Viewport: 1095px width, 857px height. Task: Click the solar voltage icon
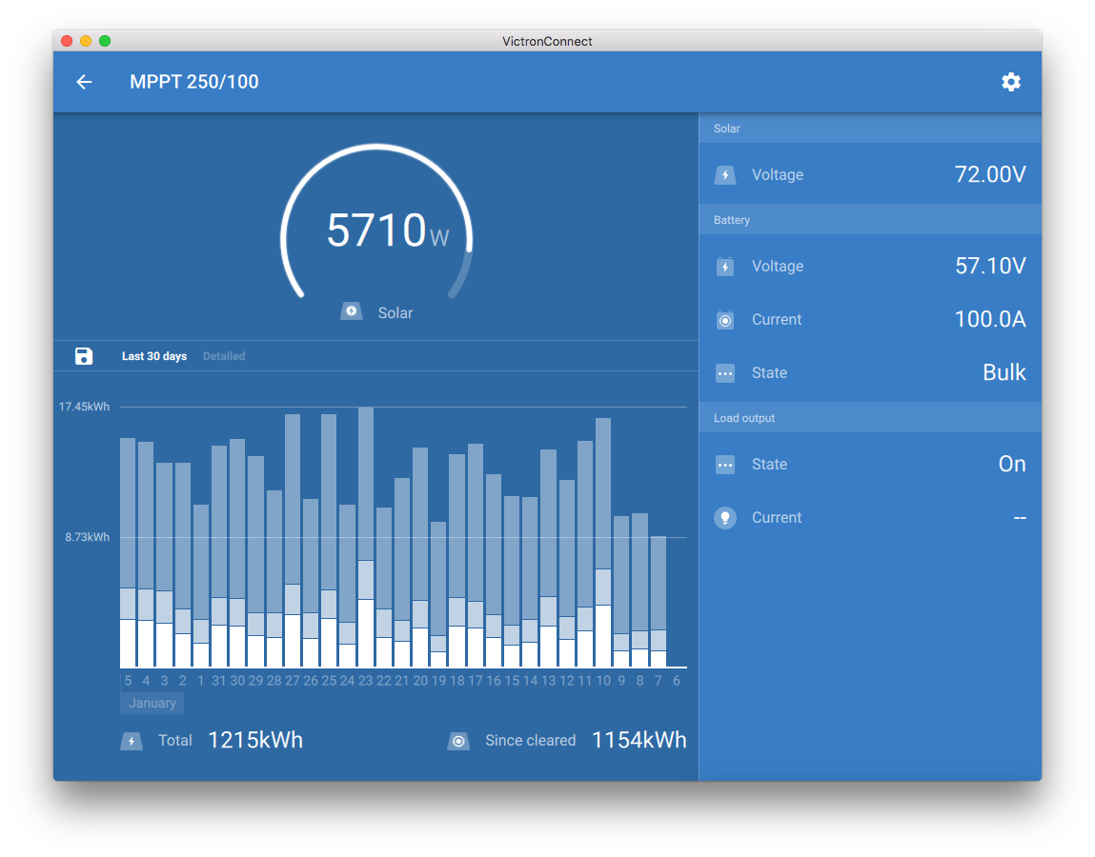coord(725,175)
